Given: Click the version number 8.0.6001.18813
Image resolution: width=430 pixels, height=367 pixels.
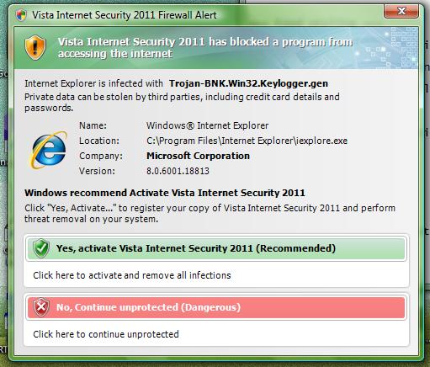Looking at the screenshot, I should point(178,171).
